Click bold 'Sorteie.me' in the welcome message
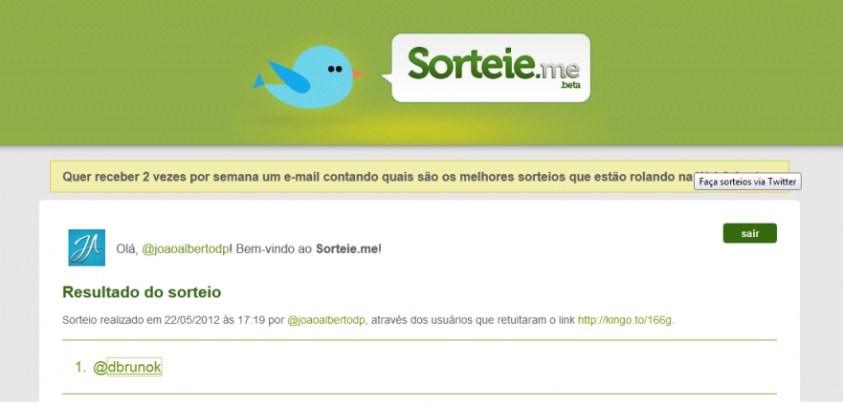This screenshot has height=408, width=843. coord(346,249)
